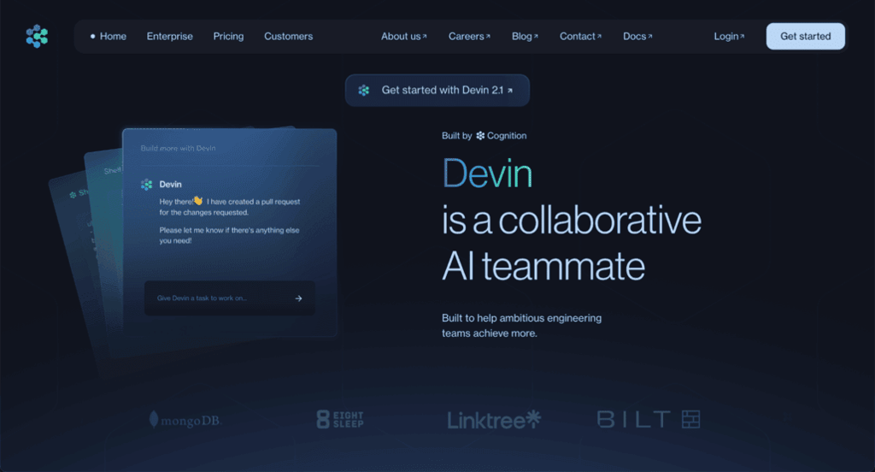875x472 pixels.
Task: Click the waving hand emoji in chat message
Action: point(198,200)
